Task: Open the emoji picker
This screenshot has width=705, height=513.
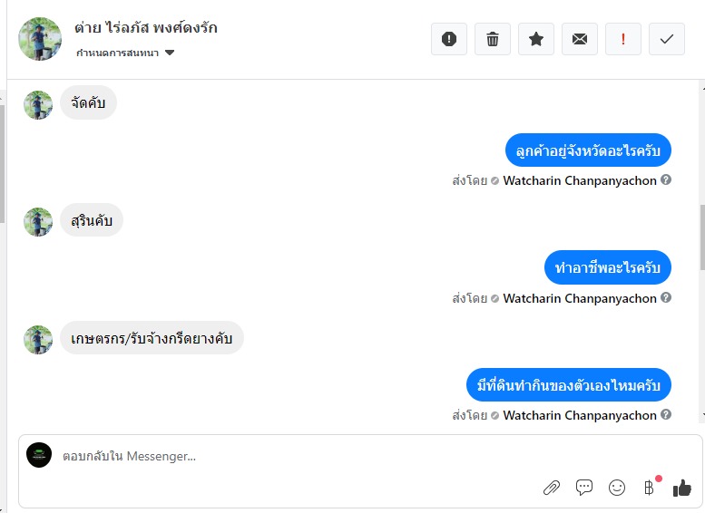Action: click(617, 488)
